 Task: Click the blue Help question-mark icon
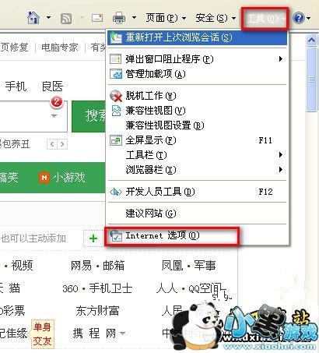coord(299,18)
